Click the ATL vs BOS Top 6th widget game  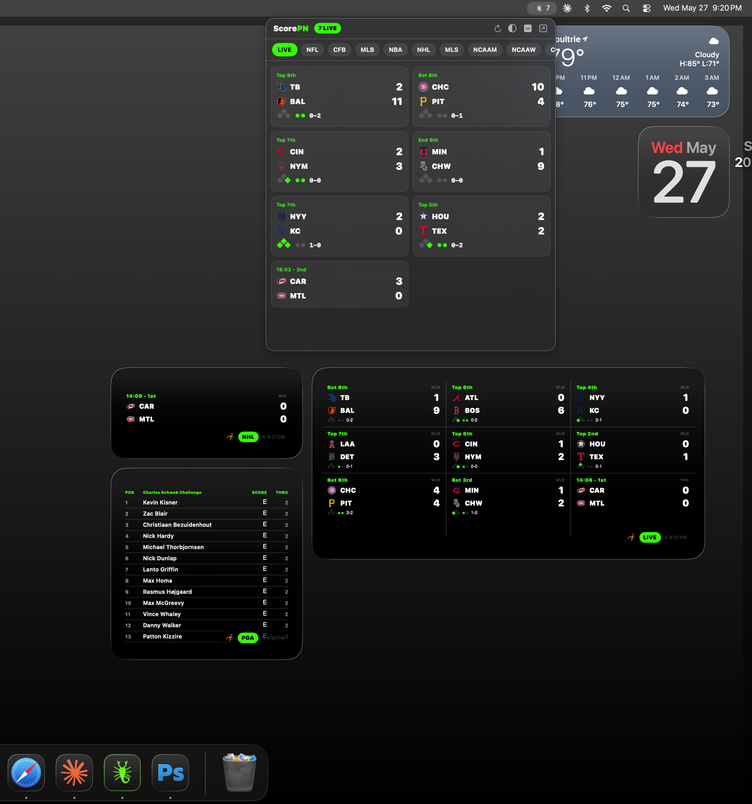coord(508,403)
